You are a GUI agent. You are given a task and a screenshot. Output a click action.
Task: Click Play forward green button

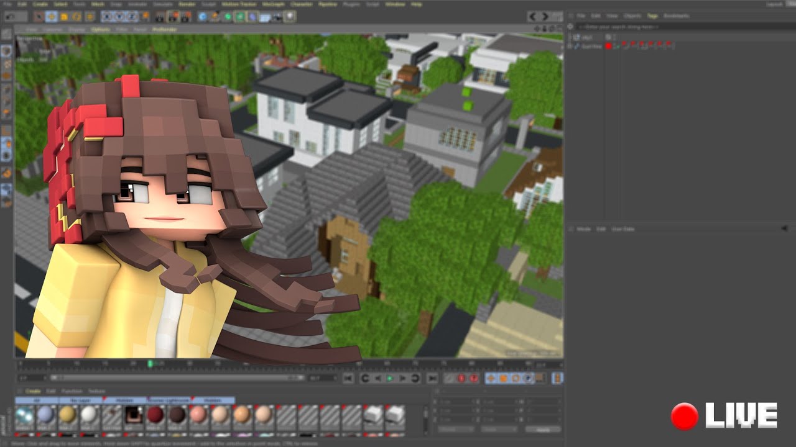[389, 378]
